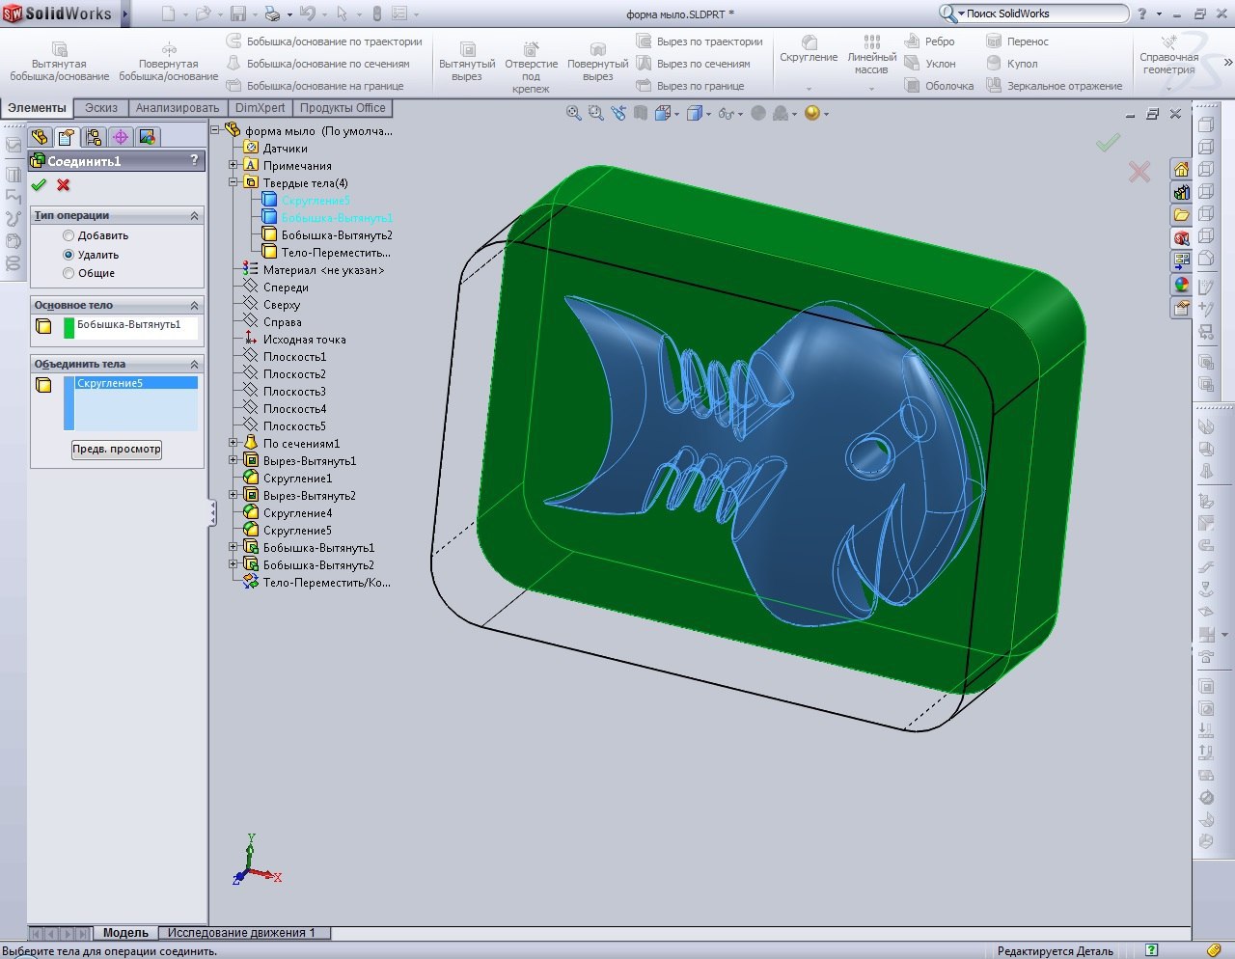Screen dimensions: 1235x959
Task: Click the Hide/Show Items glasses icon
Action: point(727,113)
